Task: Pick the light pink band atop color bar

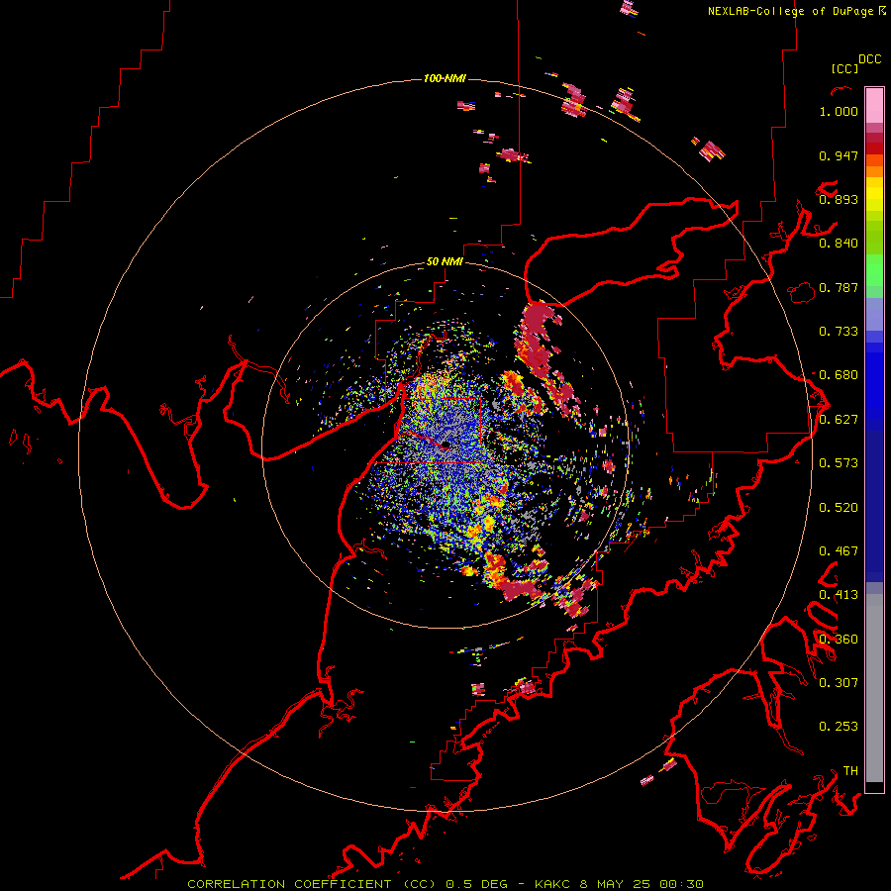Action: [x=874, y=106]
